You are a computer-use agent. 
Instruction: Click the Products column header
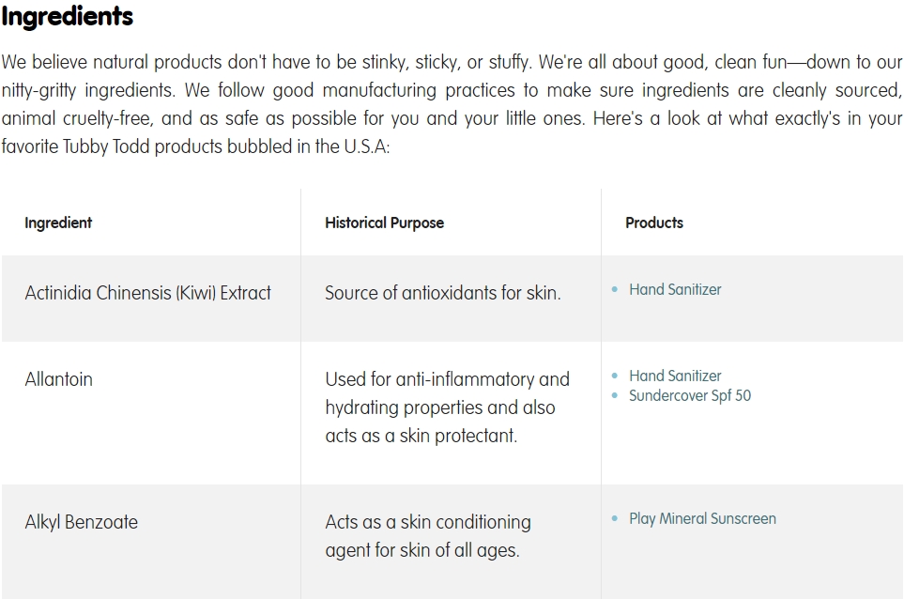click(654, 223)
